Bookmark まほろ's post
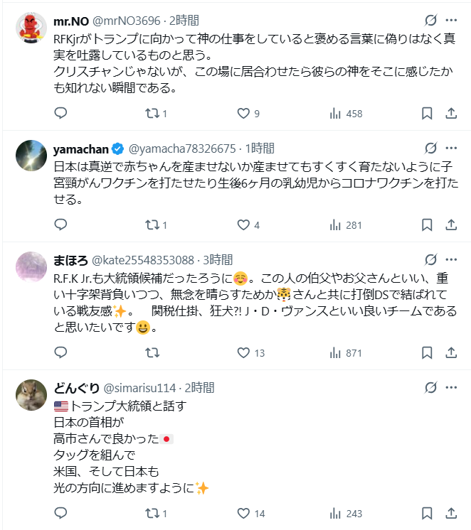The width and height of the screenshot is (471, 530). pyautogui.click(x=426, y=353)
